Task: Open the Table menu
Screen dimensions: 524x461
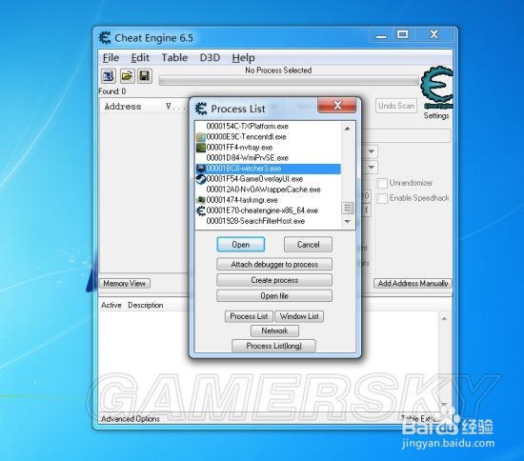Action: (x=174, y=58)
